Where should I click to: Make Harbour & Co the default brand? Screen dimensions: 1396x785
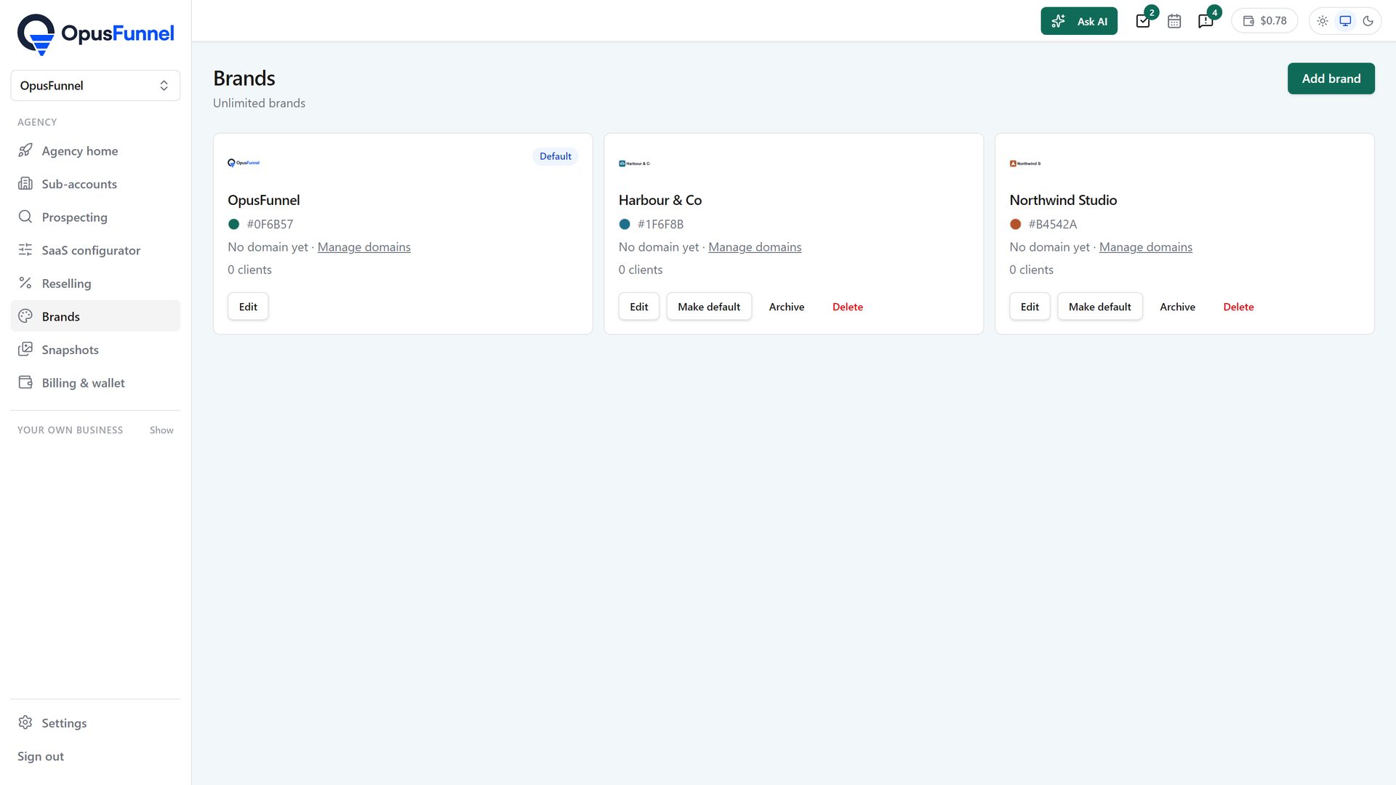[709, 307]
